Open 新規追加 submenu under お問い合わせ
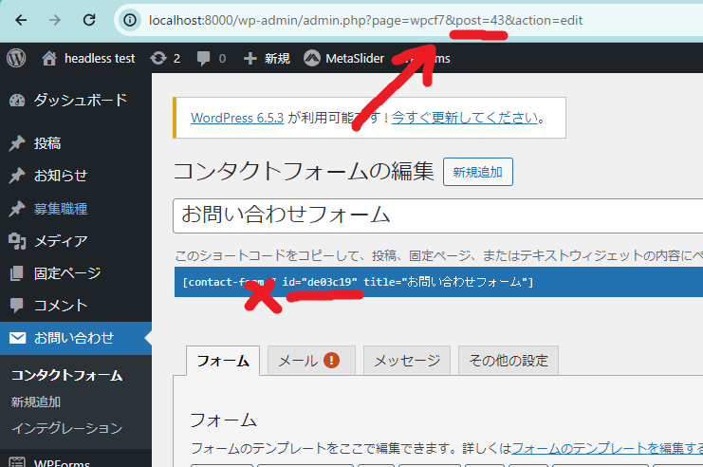Image resolution: width=703 pixels, height=467 pixels. tap(35, 402)
